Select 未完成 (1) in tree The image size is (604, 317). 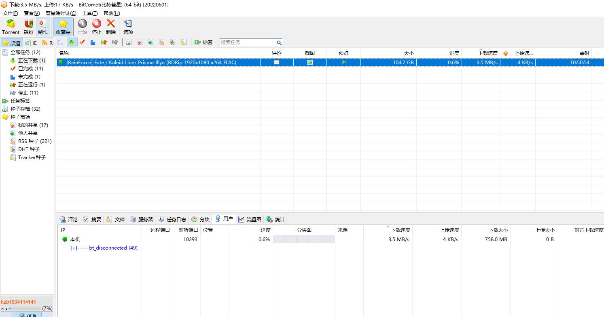[x=29, y=76]
